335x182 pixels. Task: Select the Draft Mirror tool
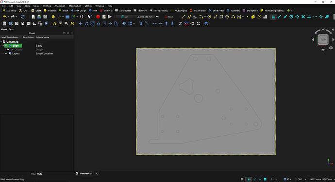click(x=99, y=23)
